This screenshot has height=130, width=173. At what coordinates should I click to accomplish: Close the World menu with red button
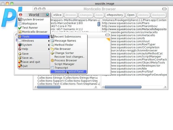pyautogui.click(x=21, y=15)
